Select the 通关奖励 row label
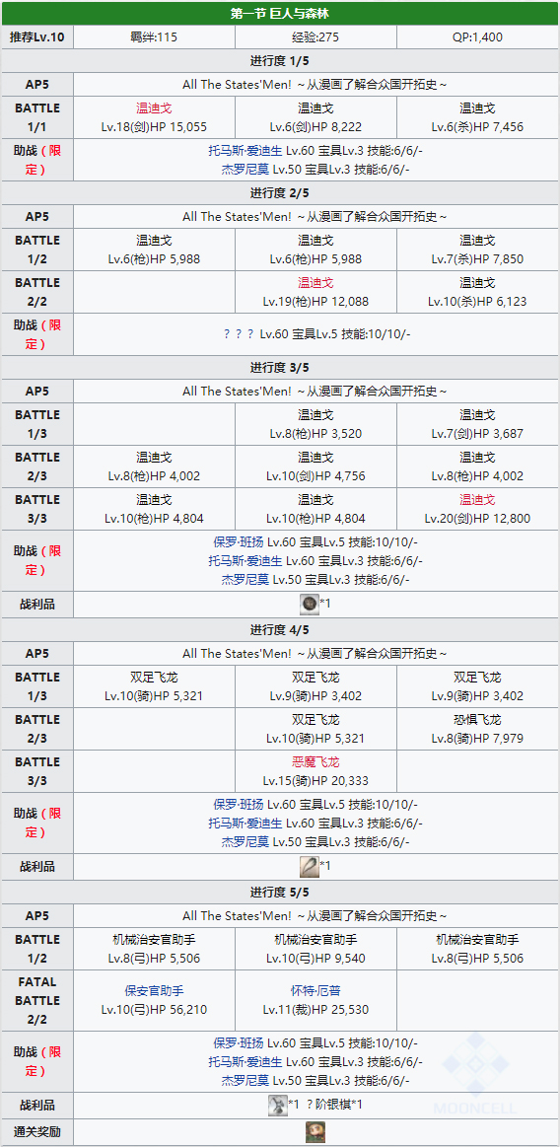 pyautogui.click(x=38, y=1132)
